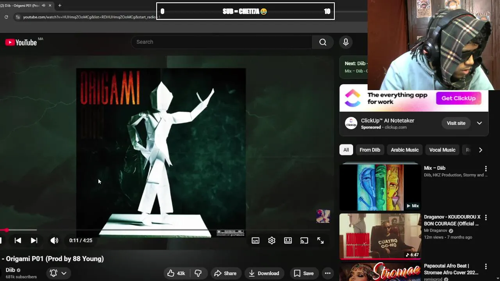
Task: Click the Next: Diib queue header
Action: [355, 64]
